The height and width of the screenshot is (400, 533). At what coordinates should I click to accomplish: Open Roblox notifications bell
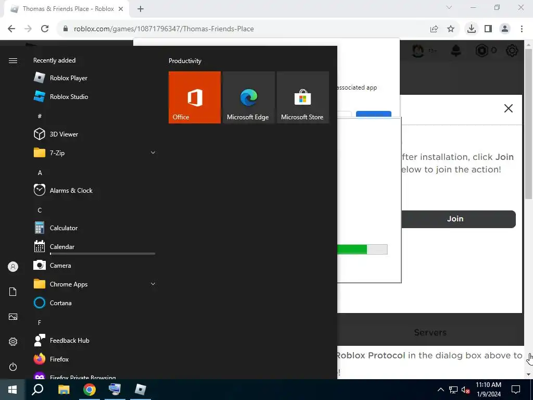456,51
